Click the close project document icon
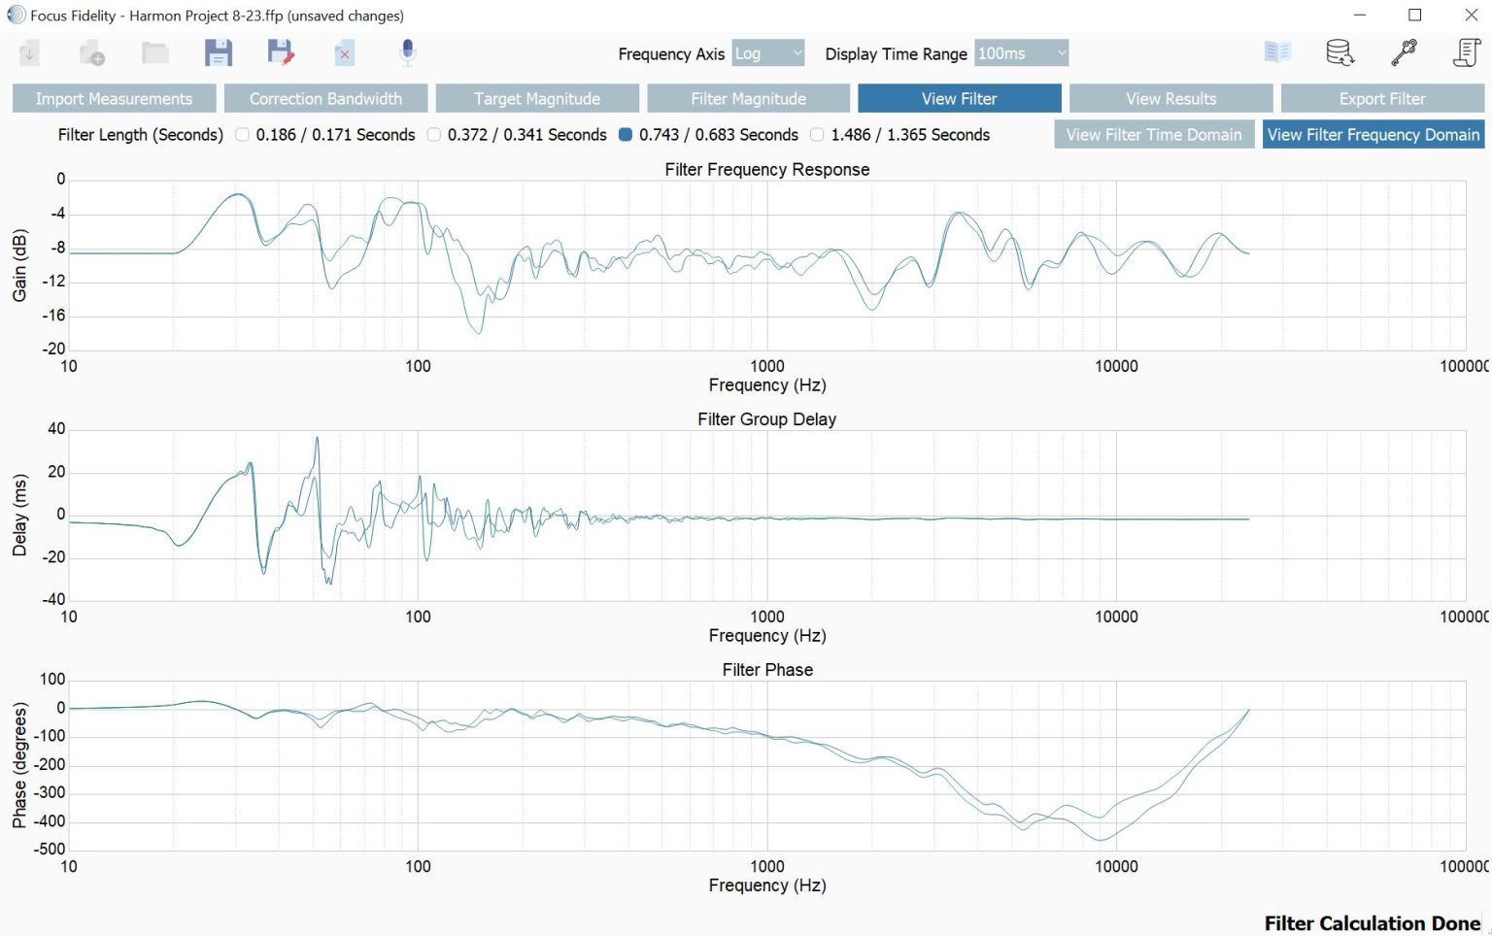1492x936 pixels. pyautogui.click(x=345, y=53)
